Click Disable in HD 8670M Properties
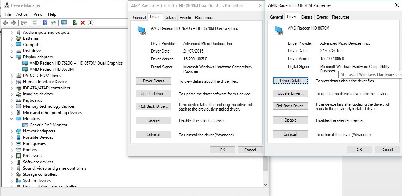Image resolution: width=402 pixels, height=196 pixels. [x=290, y=120]
